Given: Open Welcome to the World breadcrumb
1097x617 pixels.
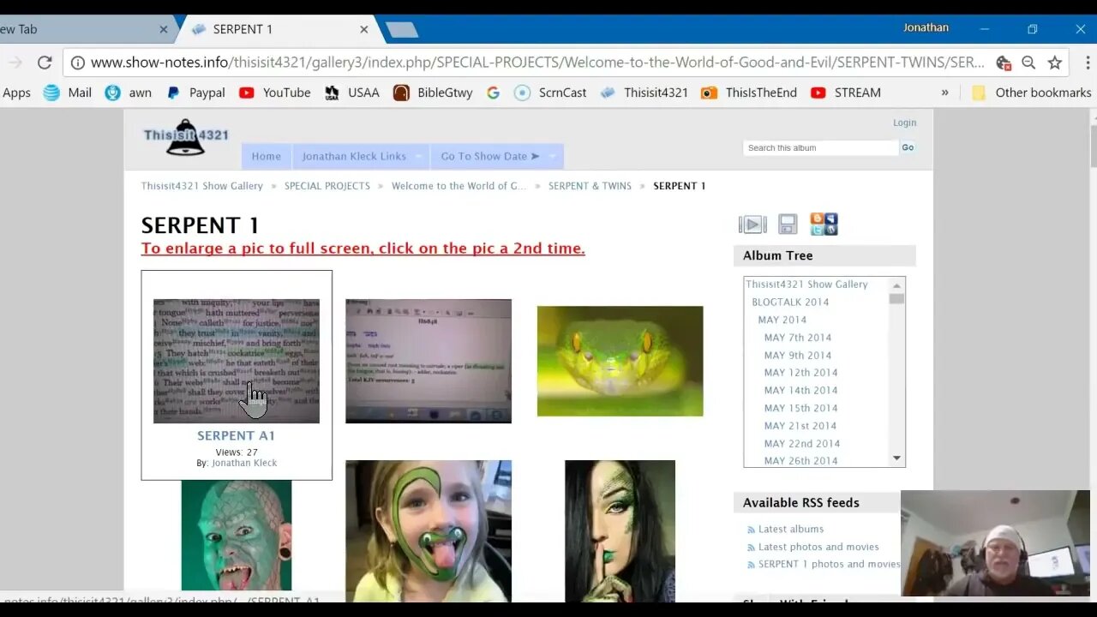Looking at the screenshot, I should (x=459, y=186).
